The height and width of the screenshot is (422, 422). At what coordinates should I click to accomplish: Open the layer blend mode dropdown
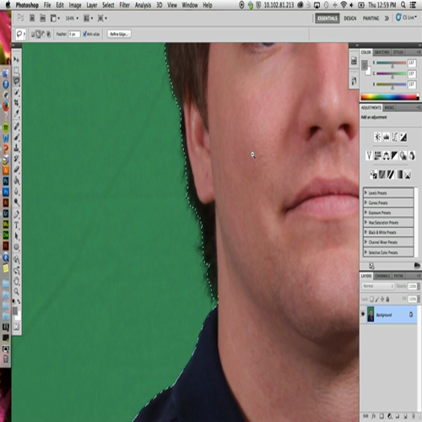378,286
